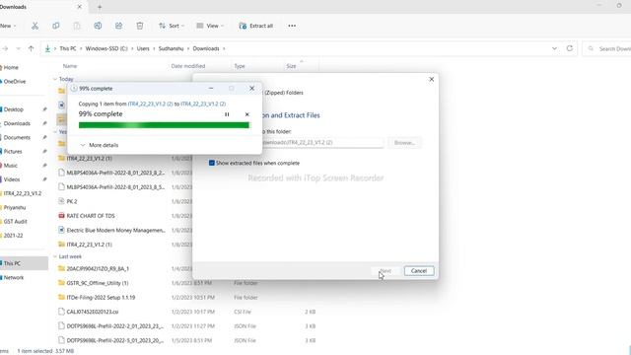Open OneDrive in navigation pane
The image size is (631, 355).
(x=15, y=81)
